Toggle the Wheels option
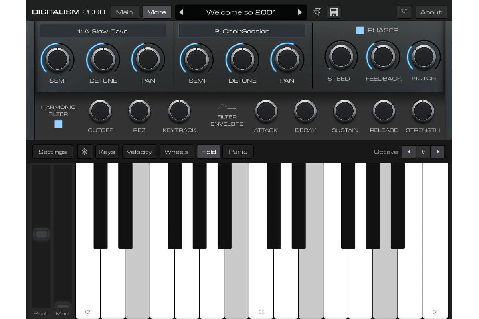The image size is (479, 319). [x=176, y=152]
